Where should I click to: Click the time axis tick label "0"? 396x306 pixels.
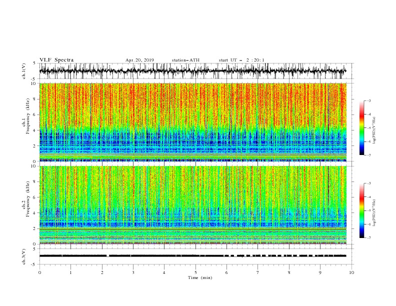click(x=39, y=272)
